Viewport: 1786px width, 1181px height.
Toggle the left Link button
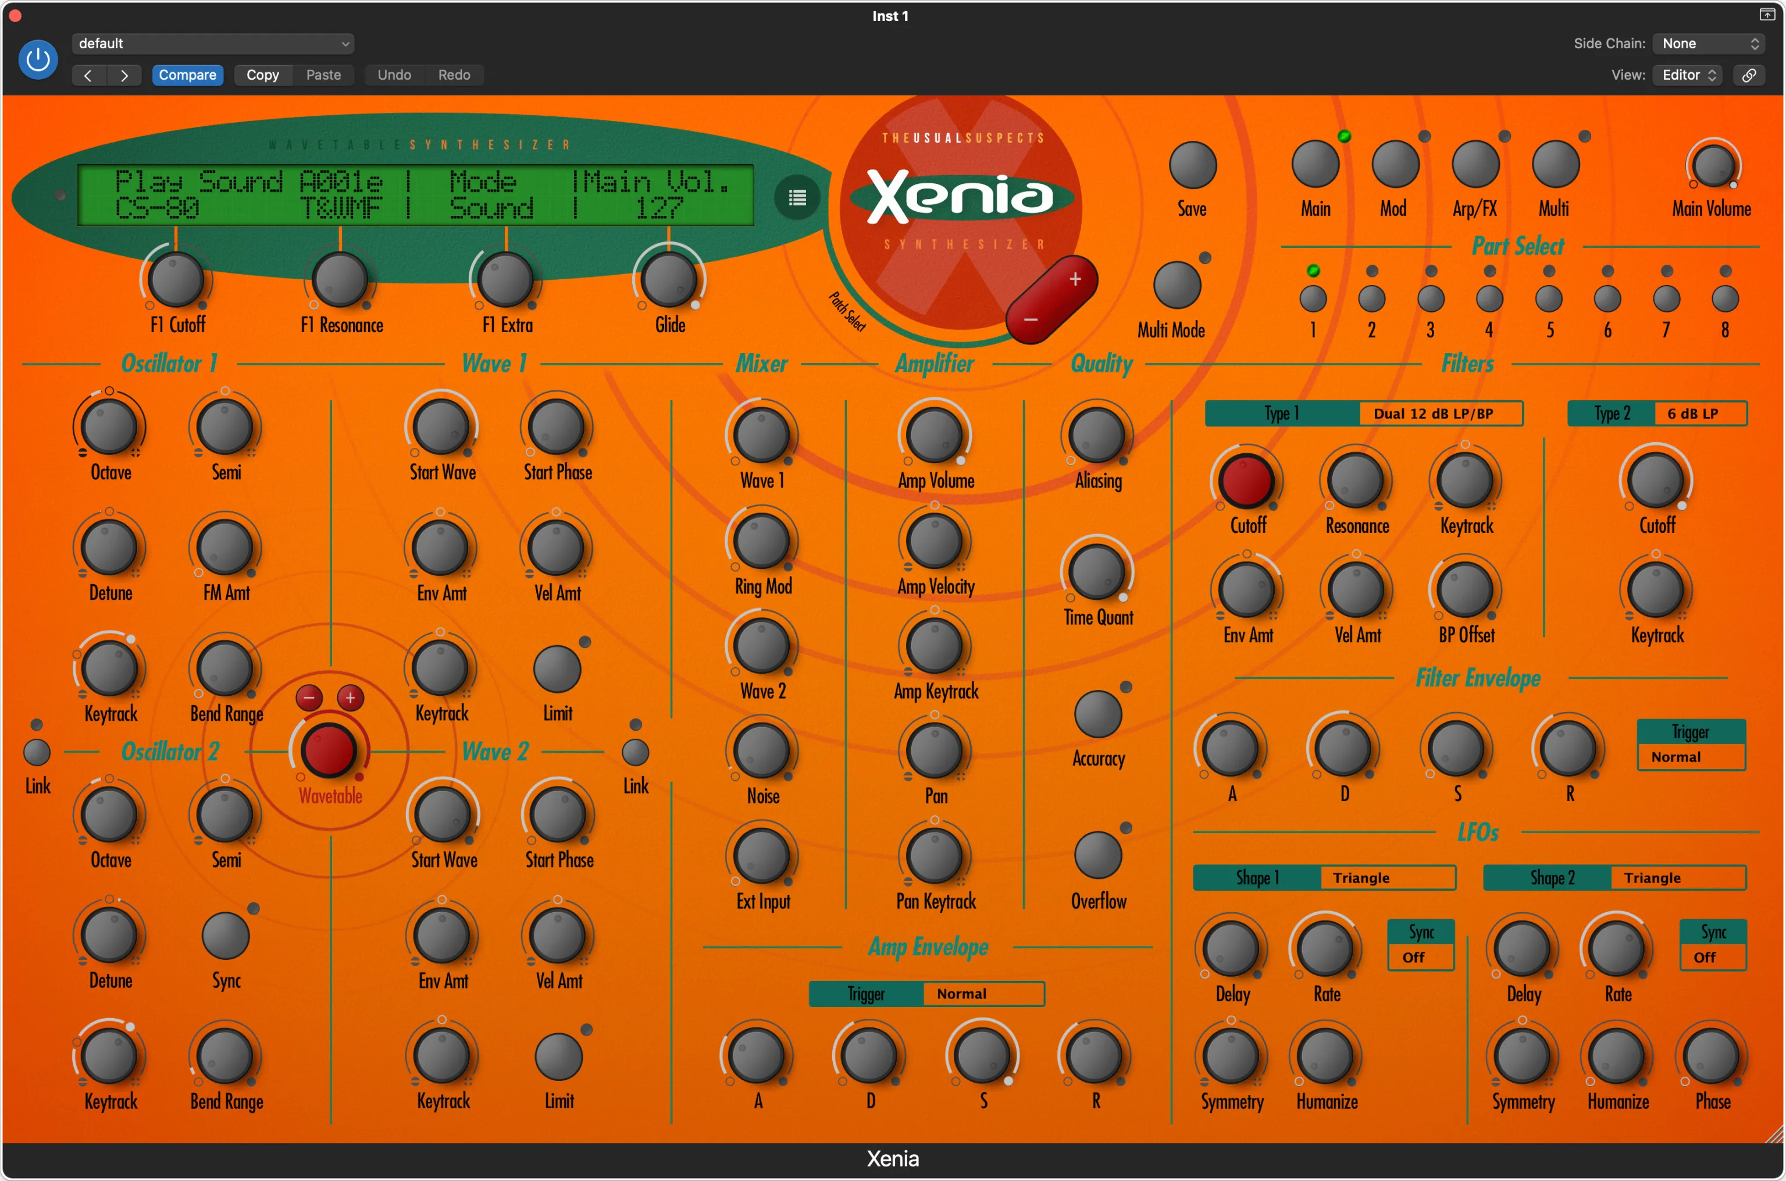pyautogui.click(x=37, y=752)
